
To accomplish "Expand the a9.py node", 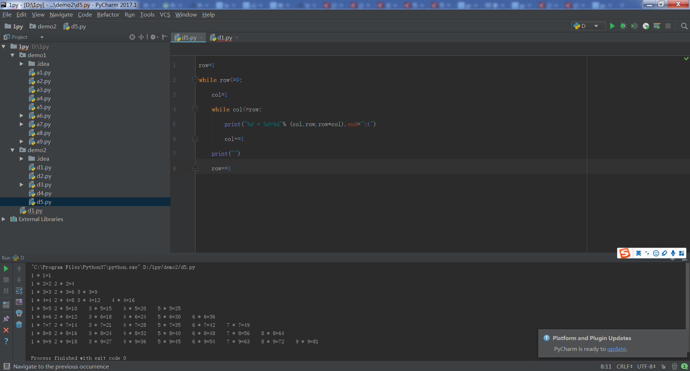I will [22, 141].
